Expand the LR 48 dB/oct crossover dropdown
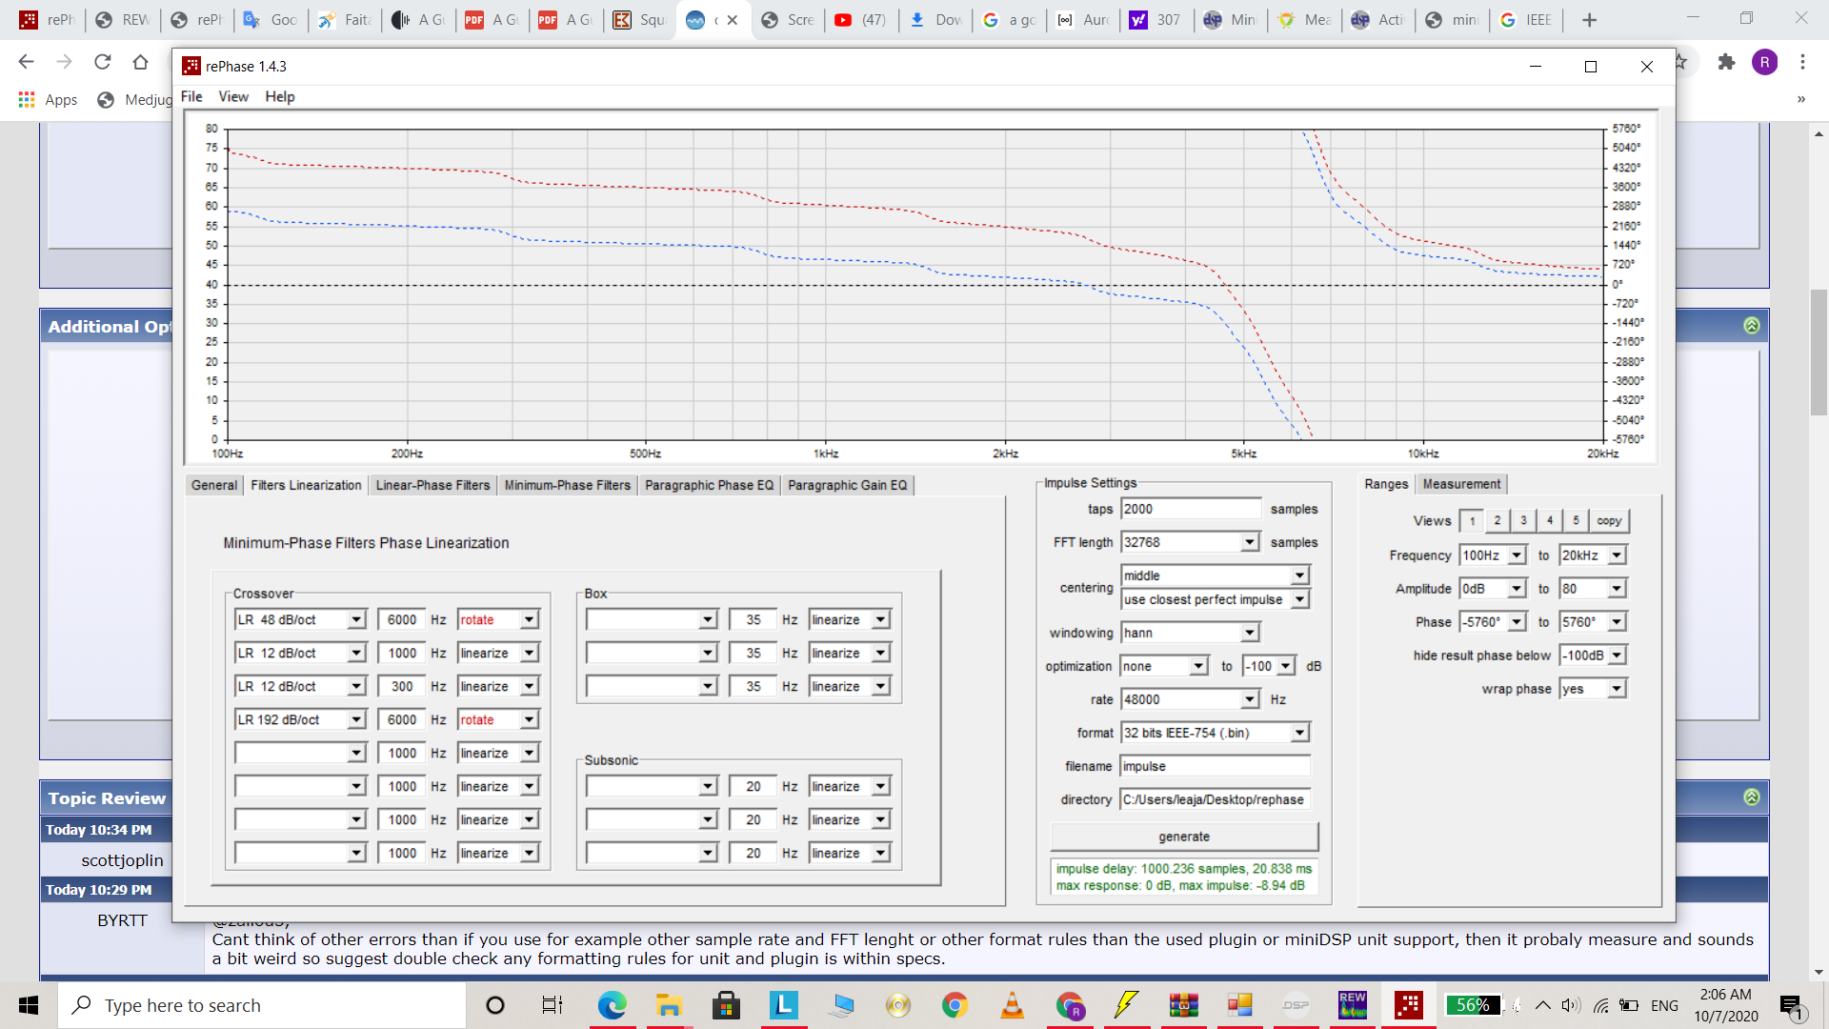Screen dimensions: 1829x1029 [356, 620]
